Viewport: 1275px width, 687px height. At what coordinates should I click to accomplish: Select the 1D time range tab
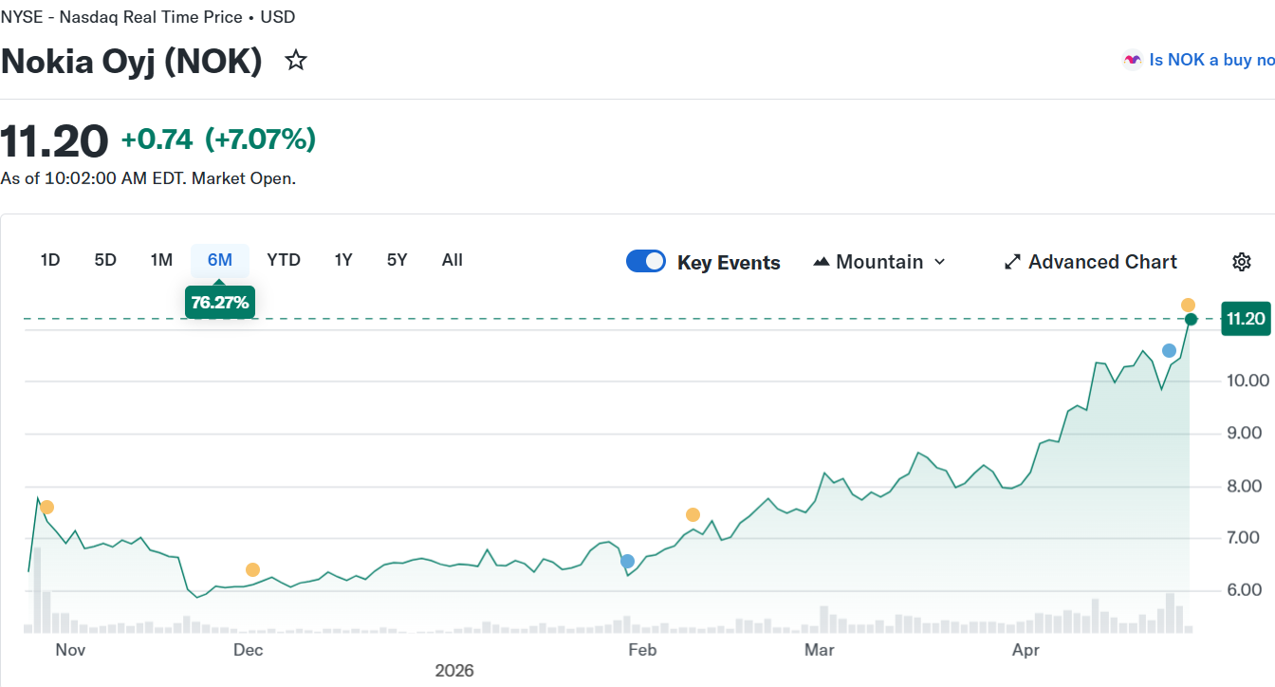pyautogui.click(x=50, y=260)
